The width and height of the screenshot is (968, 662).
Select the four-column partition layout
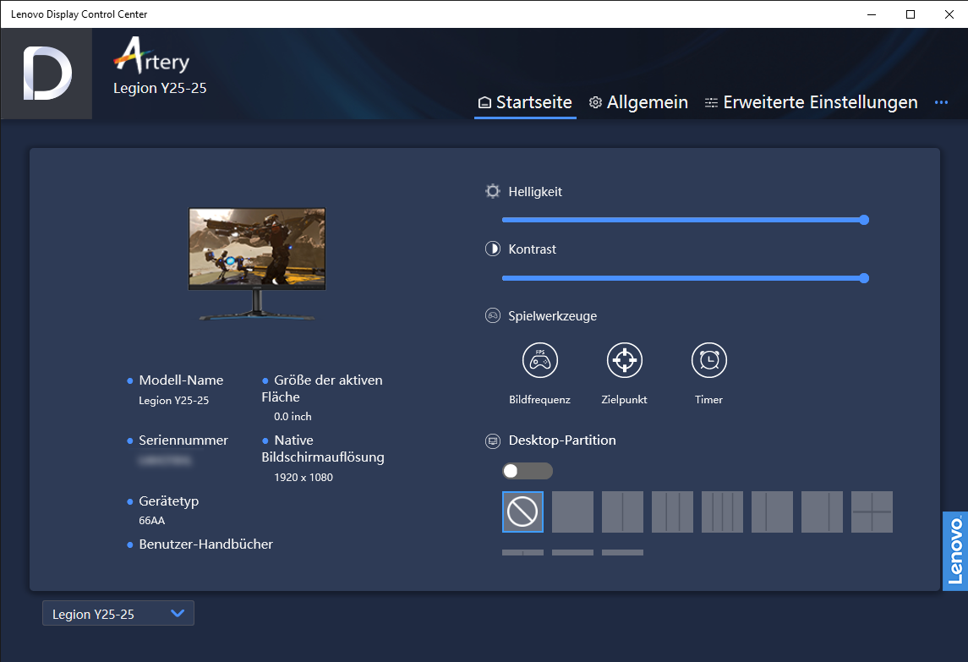click(x=722, y=512)
